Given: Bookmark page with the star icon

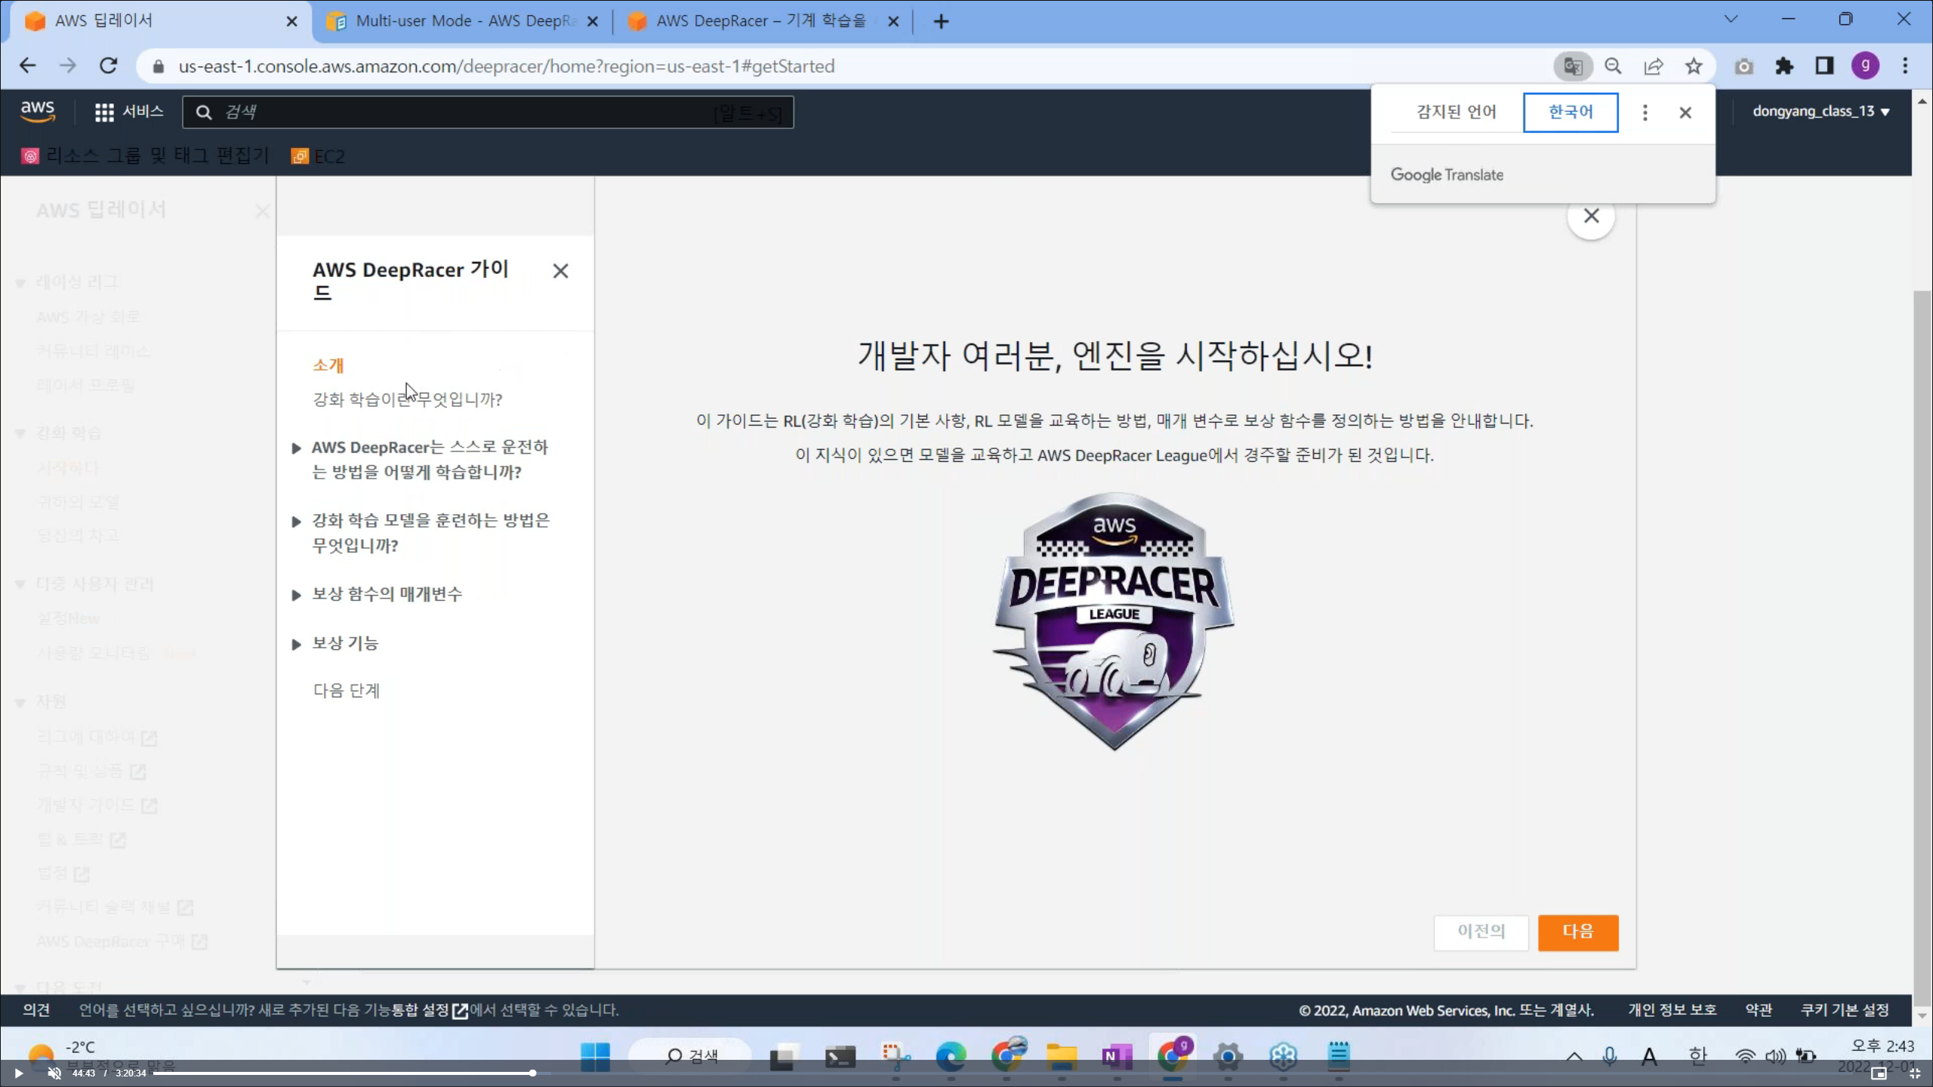Looking at the screenshot, I should [1694, 66].
